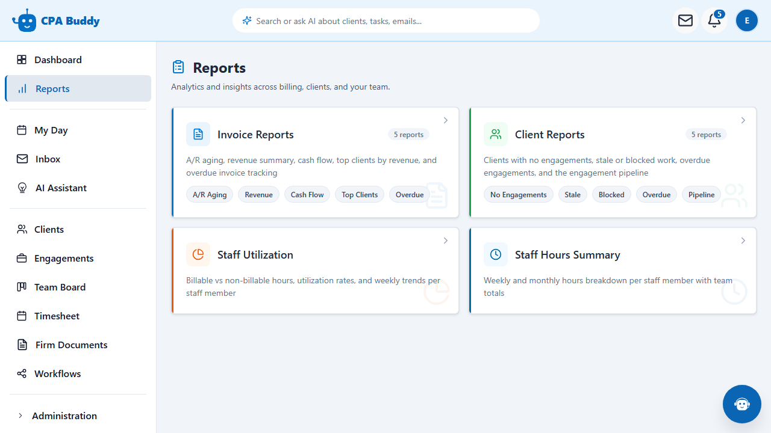771x433 pixels.
Task: Open the Revenue report chip
Action: point(259,194)
